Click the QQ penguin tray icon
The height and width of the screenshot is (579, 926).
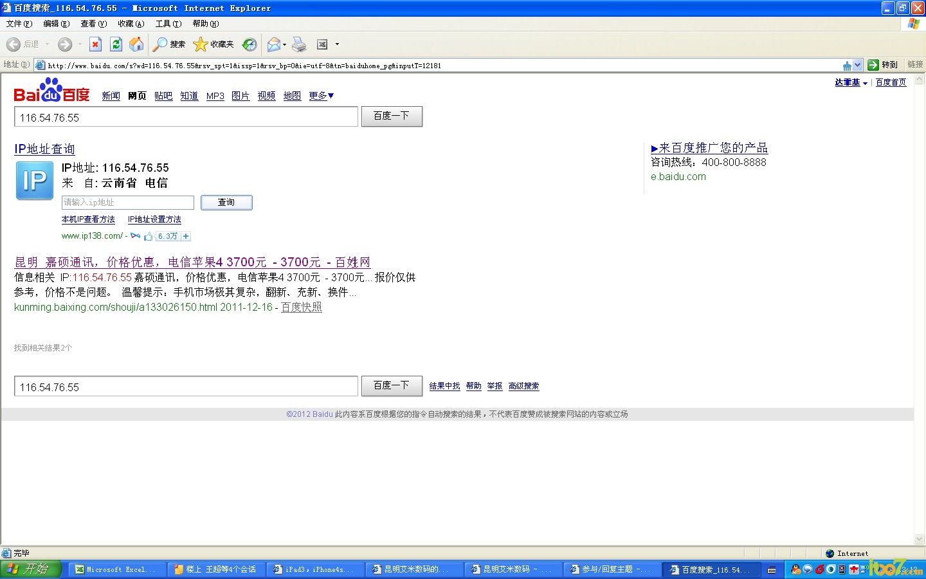pos(796,569)
